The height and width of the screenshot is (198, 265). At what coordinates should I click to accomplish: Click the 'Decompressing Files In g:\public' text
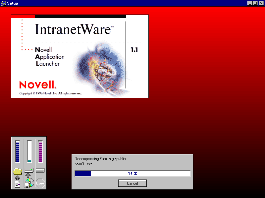[x=100, y=159]
